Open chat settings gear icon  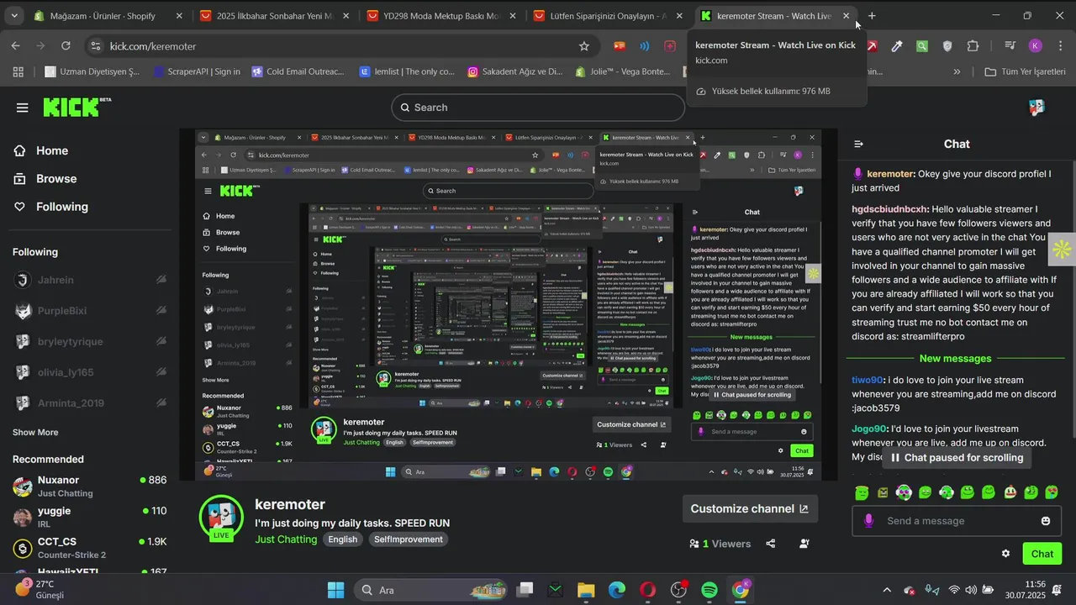[x=1005, y=554]
